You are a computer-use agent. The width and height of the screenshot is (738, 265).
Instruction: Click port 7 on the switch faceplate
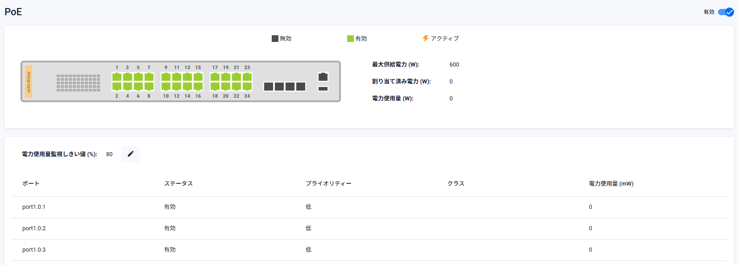(149, 77)
